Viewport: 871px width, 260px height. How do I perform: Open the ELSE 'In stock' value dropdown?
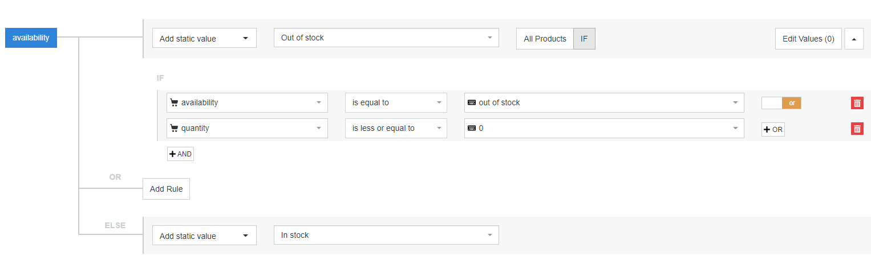[386, 235]
